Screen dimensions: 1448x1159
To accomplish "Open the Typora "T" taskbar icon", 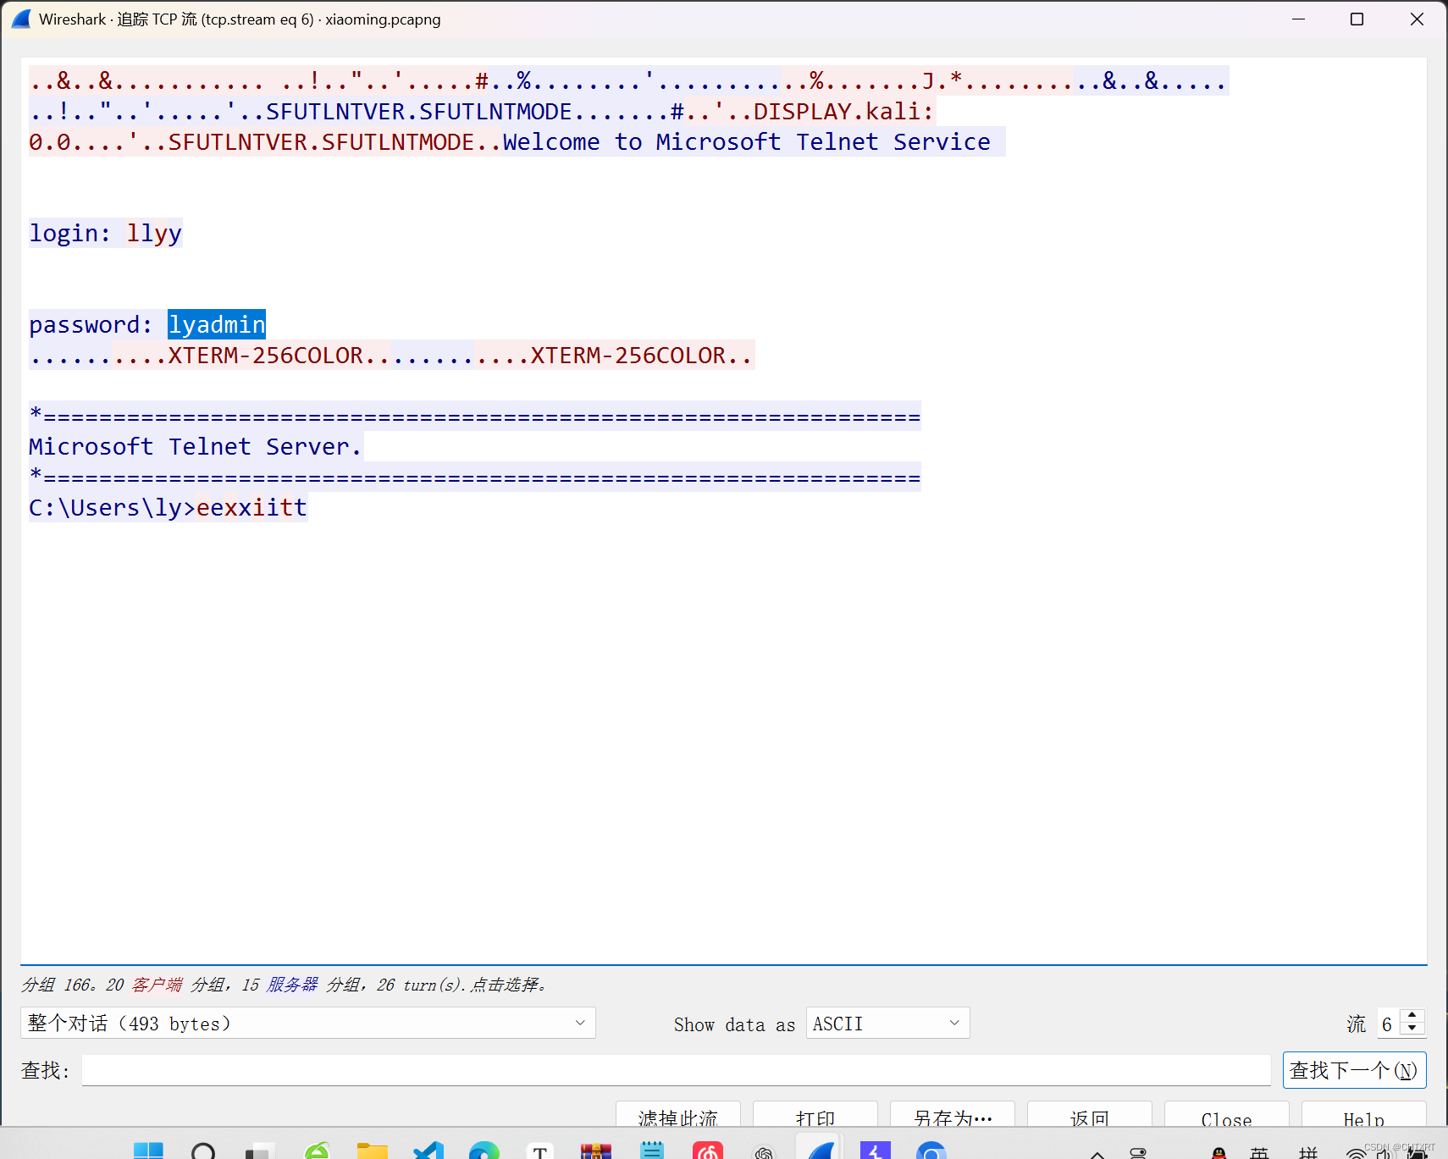I will pos(540,1150).
